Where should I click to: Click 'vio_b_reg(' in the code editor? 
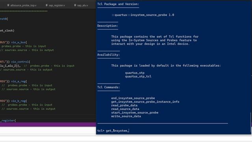[x=19, y=101]
